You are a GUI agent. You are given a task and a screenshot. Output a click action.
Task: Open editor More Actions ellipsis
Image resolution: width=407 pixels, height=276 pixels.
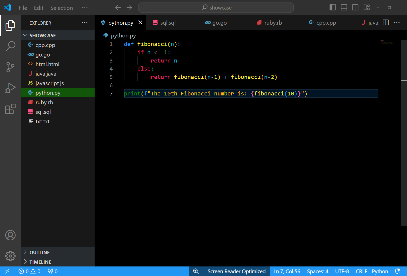coord(397,23)
